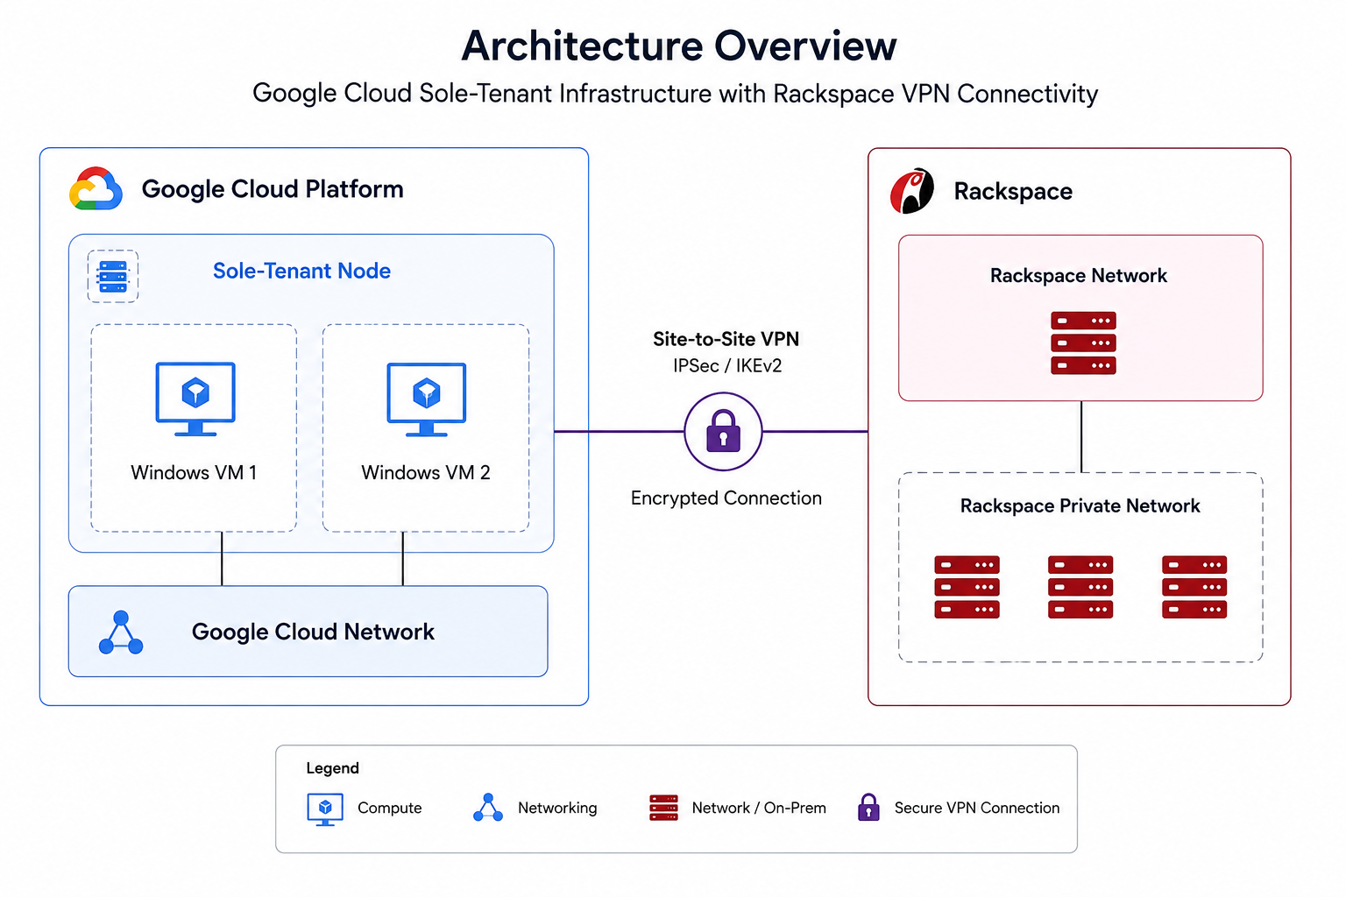Click the Rackspace logo icon
The height and width of the screenshot is (897, 1346).
pos(912,191)
